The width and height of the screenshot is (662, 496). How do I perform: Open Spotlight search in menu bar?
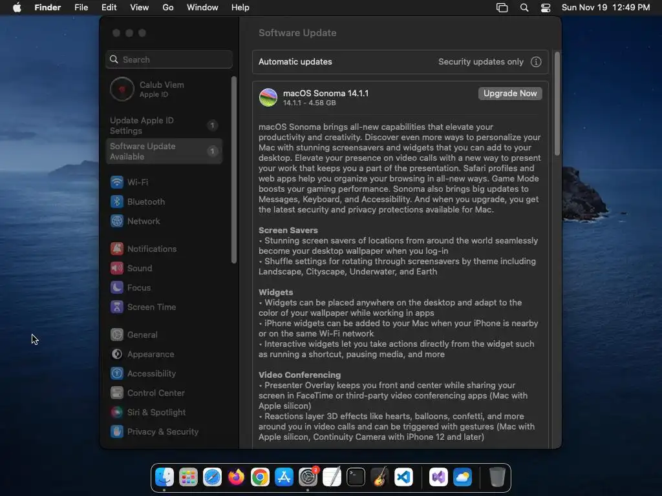click(524, 8)
